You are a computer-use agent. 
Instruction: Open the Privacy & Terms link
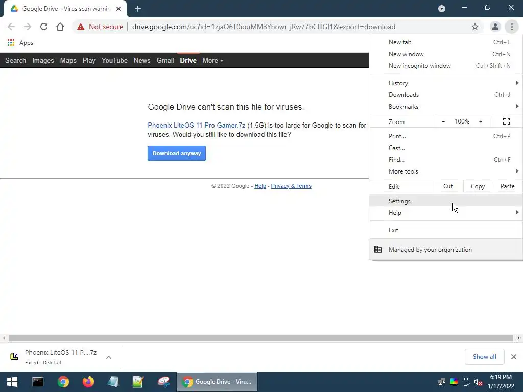(x=291, y=186)
